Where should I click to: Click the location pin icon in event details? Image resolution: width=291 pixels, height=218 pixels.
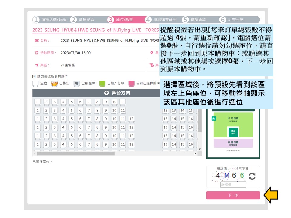[152, 53]
